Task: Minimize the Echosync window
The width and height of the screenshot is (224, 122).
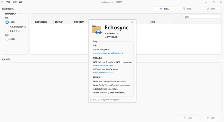Action: tap(206, 2)
